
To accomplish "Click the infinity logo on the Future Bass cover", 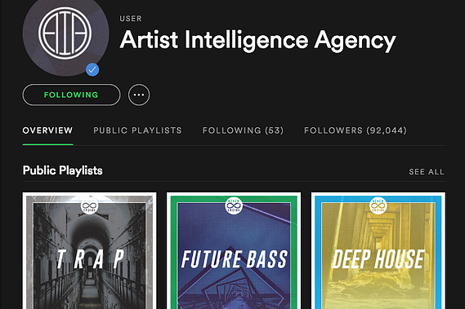I will pyautogui.click(x=234, y=205).
